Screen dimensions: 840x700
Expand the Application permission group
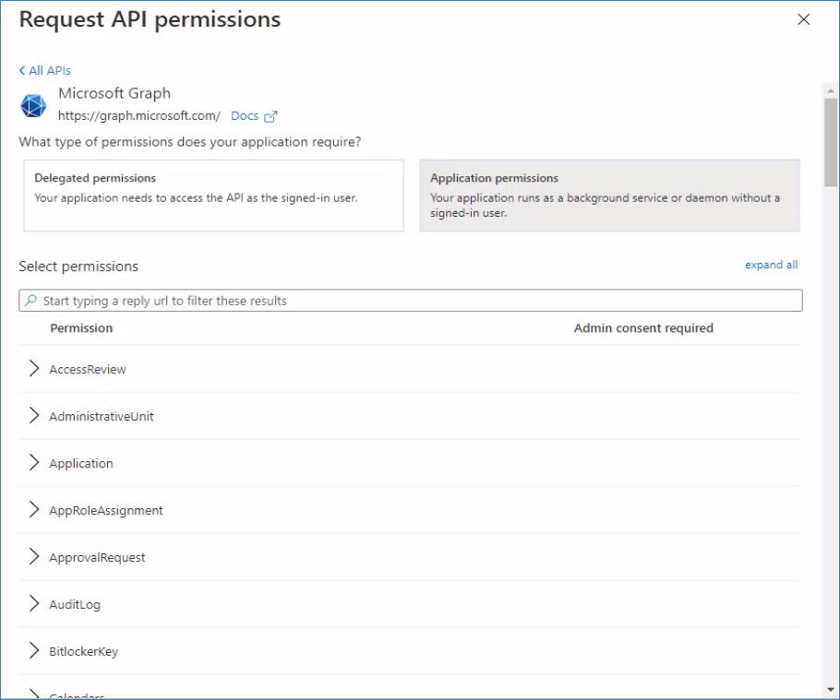pyautogui.click(x=34, y=463)
